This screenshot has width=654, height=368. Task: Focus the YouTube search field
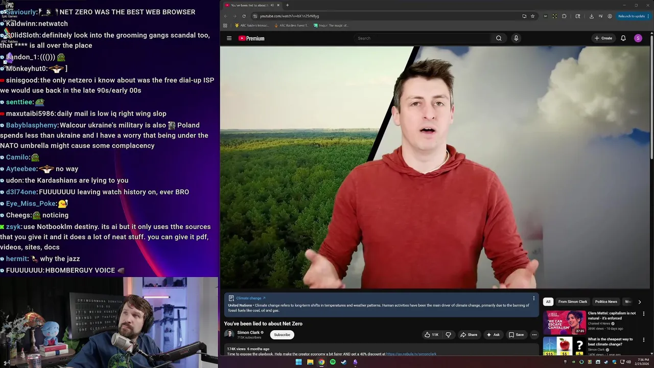(423, 38)
